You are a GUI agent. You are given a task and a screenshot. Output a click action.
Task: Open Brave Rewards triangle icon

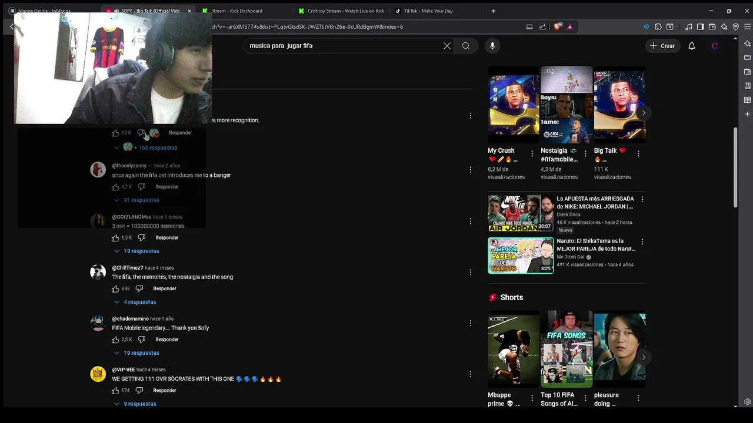click(569, 26)
